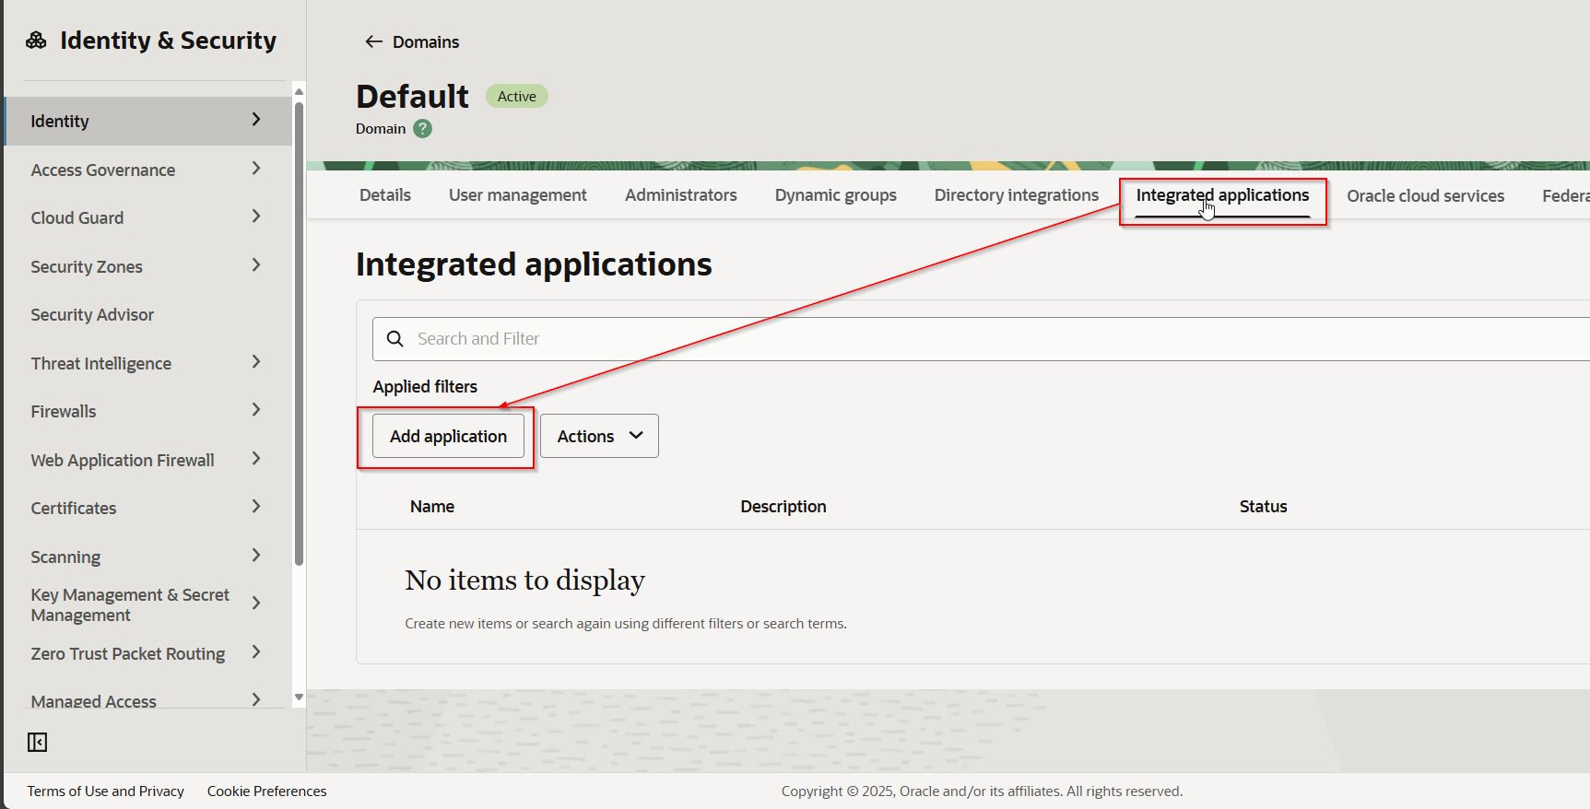Expand the Web Application Firewall chevron

pos(256,459)
